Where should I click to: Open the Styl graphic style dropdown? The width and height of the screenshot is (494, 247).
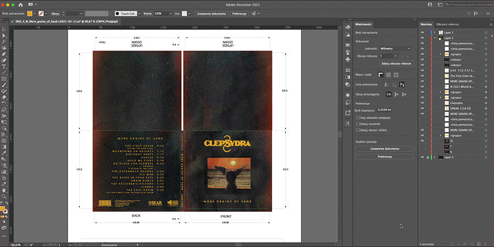pos(189,14)
